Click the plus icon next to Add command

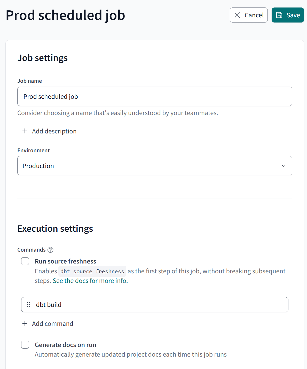click(x=25, y=323)
